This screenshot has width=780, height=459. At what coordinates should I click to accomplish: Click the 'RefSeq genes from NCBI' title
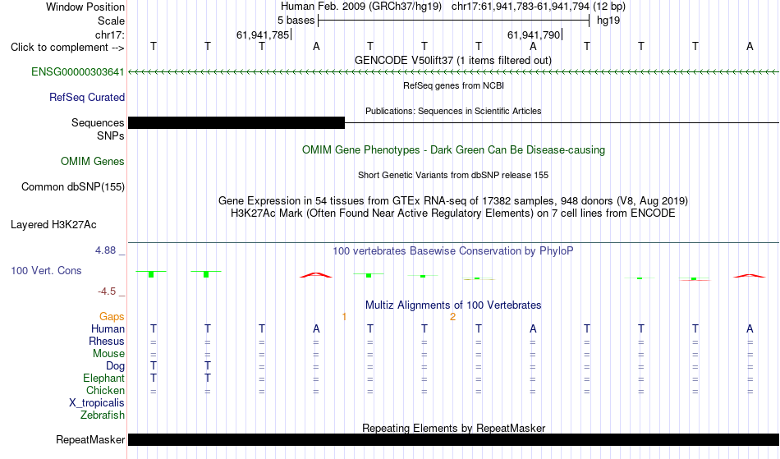[x=453, y=85]
